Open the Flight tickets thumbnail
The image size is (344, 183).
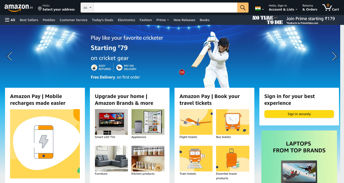point(196,122)
